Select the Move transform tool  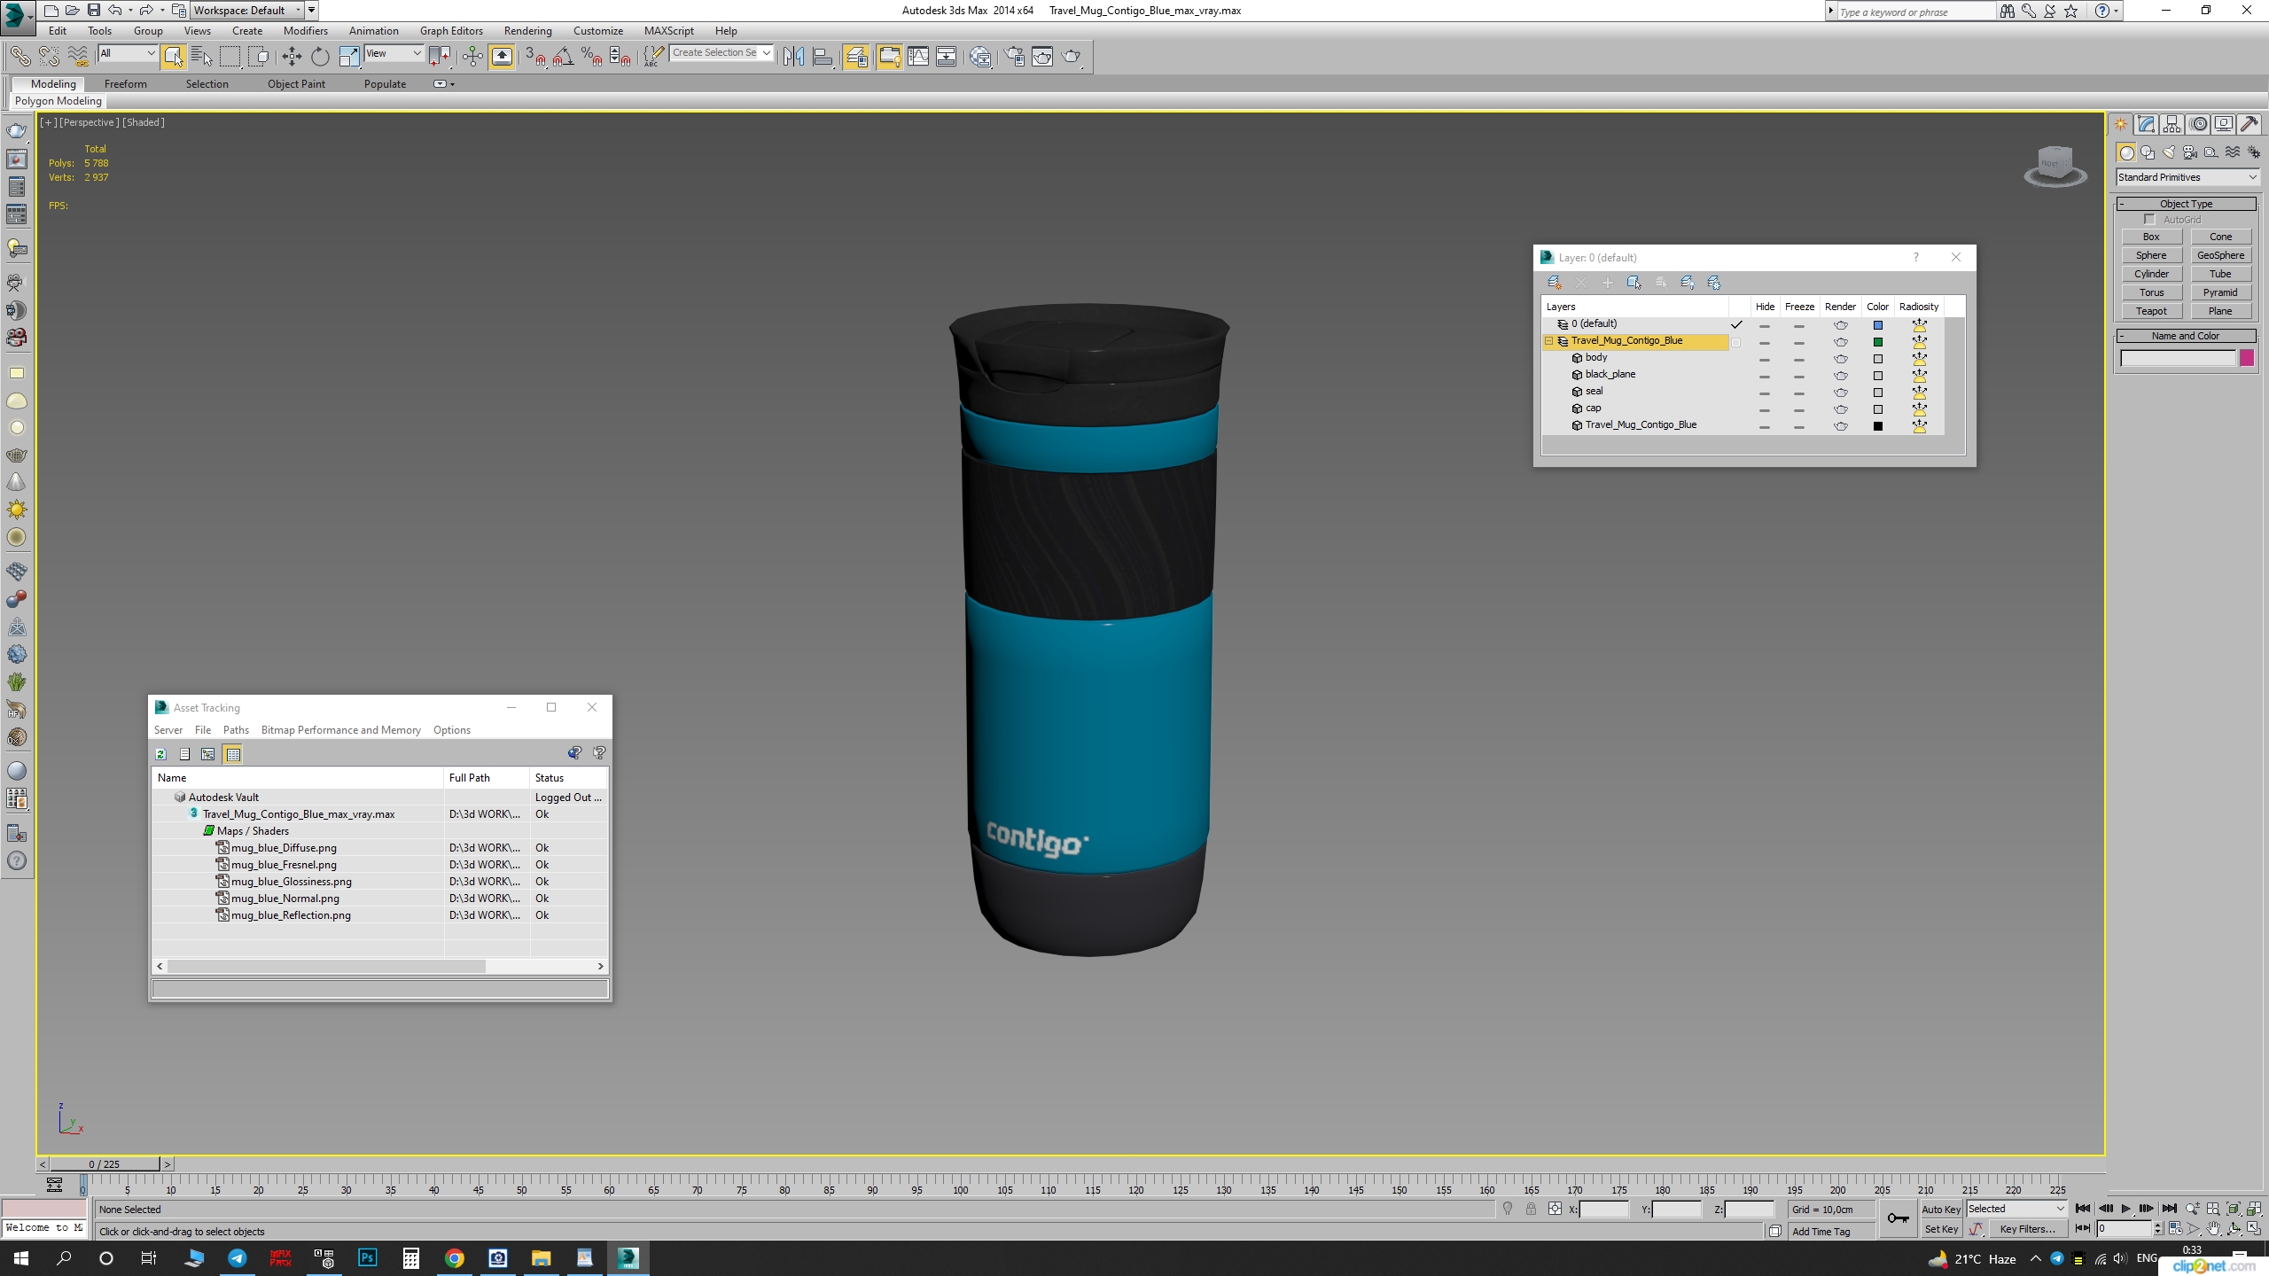point(292,57)
